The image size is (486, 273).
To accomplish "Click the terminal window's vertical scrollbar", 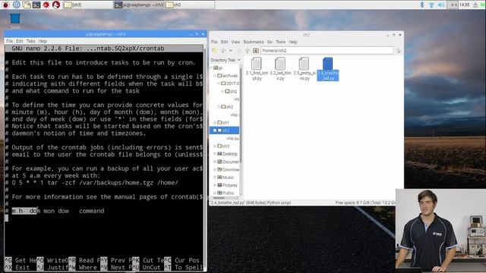I will [x=205, y=158].
